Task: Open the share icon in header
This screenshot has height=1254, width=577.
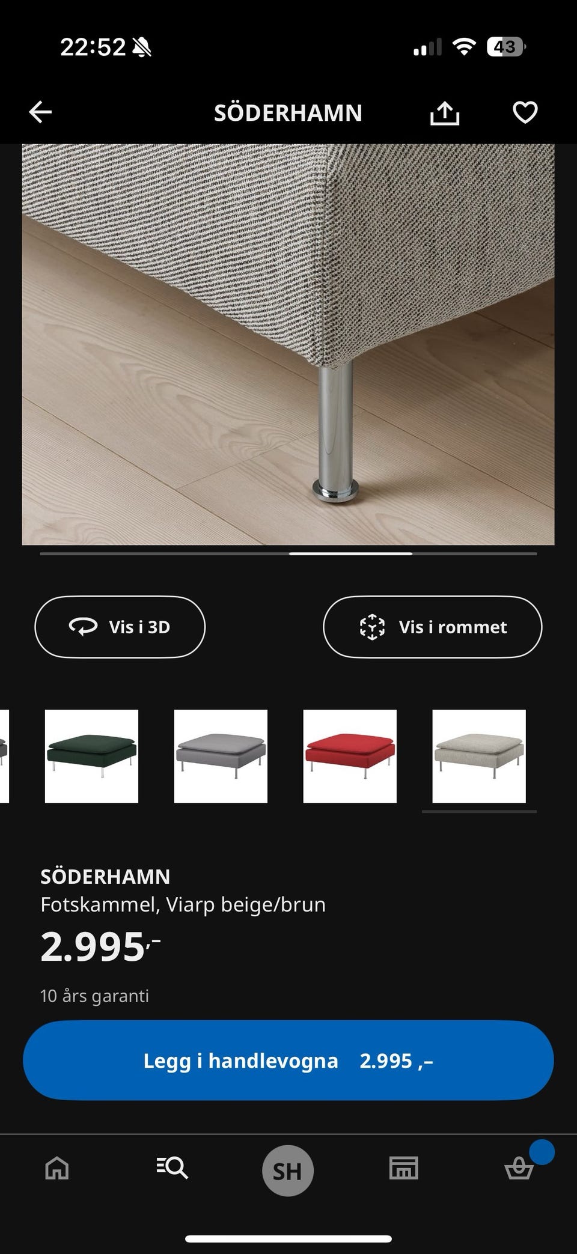Action: 445,112
